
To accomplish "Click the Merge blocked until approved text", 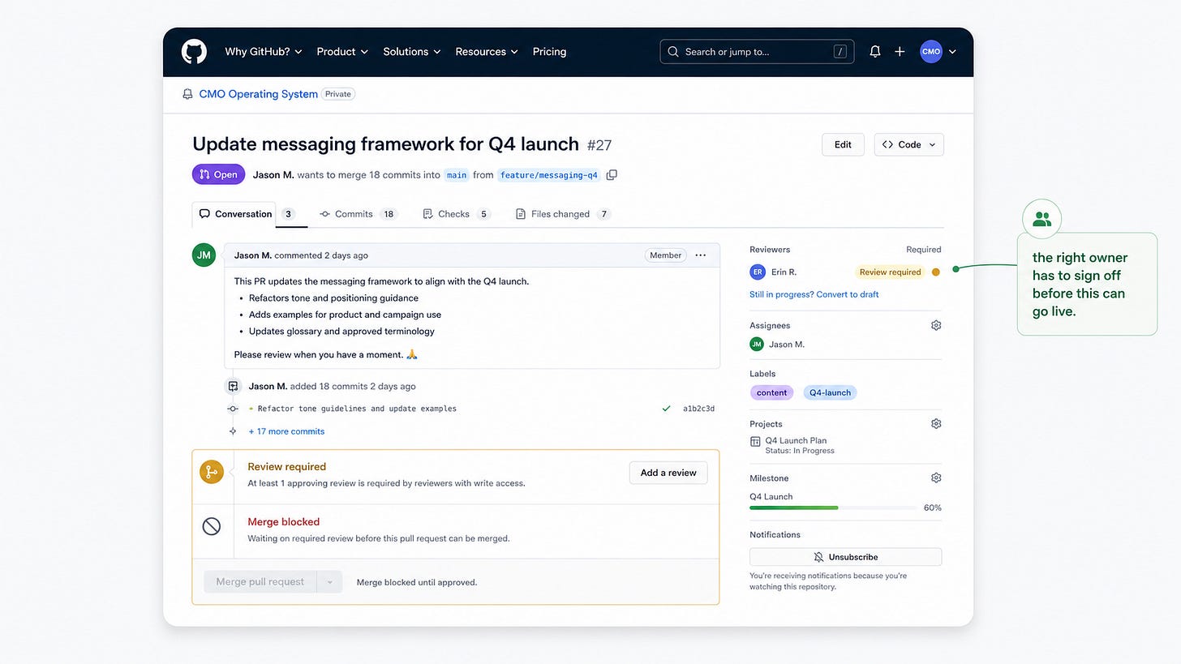I will [x=417, y=582].
